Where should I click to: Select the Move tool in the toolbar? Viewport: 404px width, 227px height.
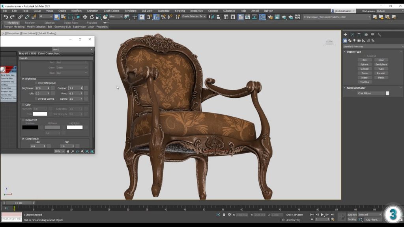(85, 17)
